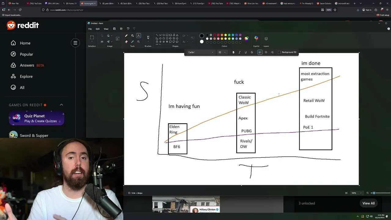Set text alignment to right
The height and width of the screenshot is (220, 391).
coord(272,52)
